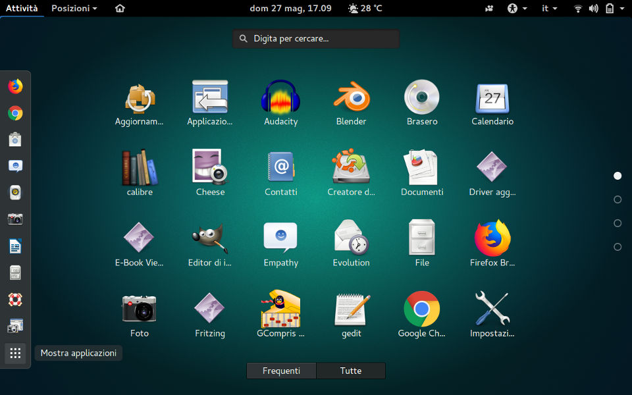
Task: Click the screenshot tool icon in the dock
Action: click(15, 326)
